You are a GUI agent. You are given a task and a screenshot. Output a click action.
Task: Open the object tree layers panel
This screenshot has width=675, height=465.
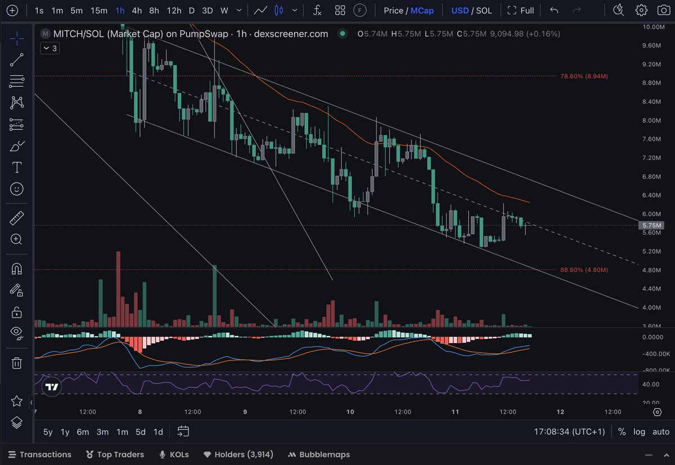pos(17,422)
